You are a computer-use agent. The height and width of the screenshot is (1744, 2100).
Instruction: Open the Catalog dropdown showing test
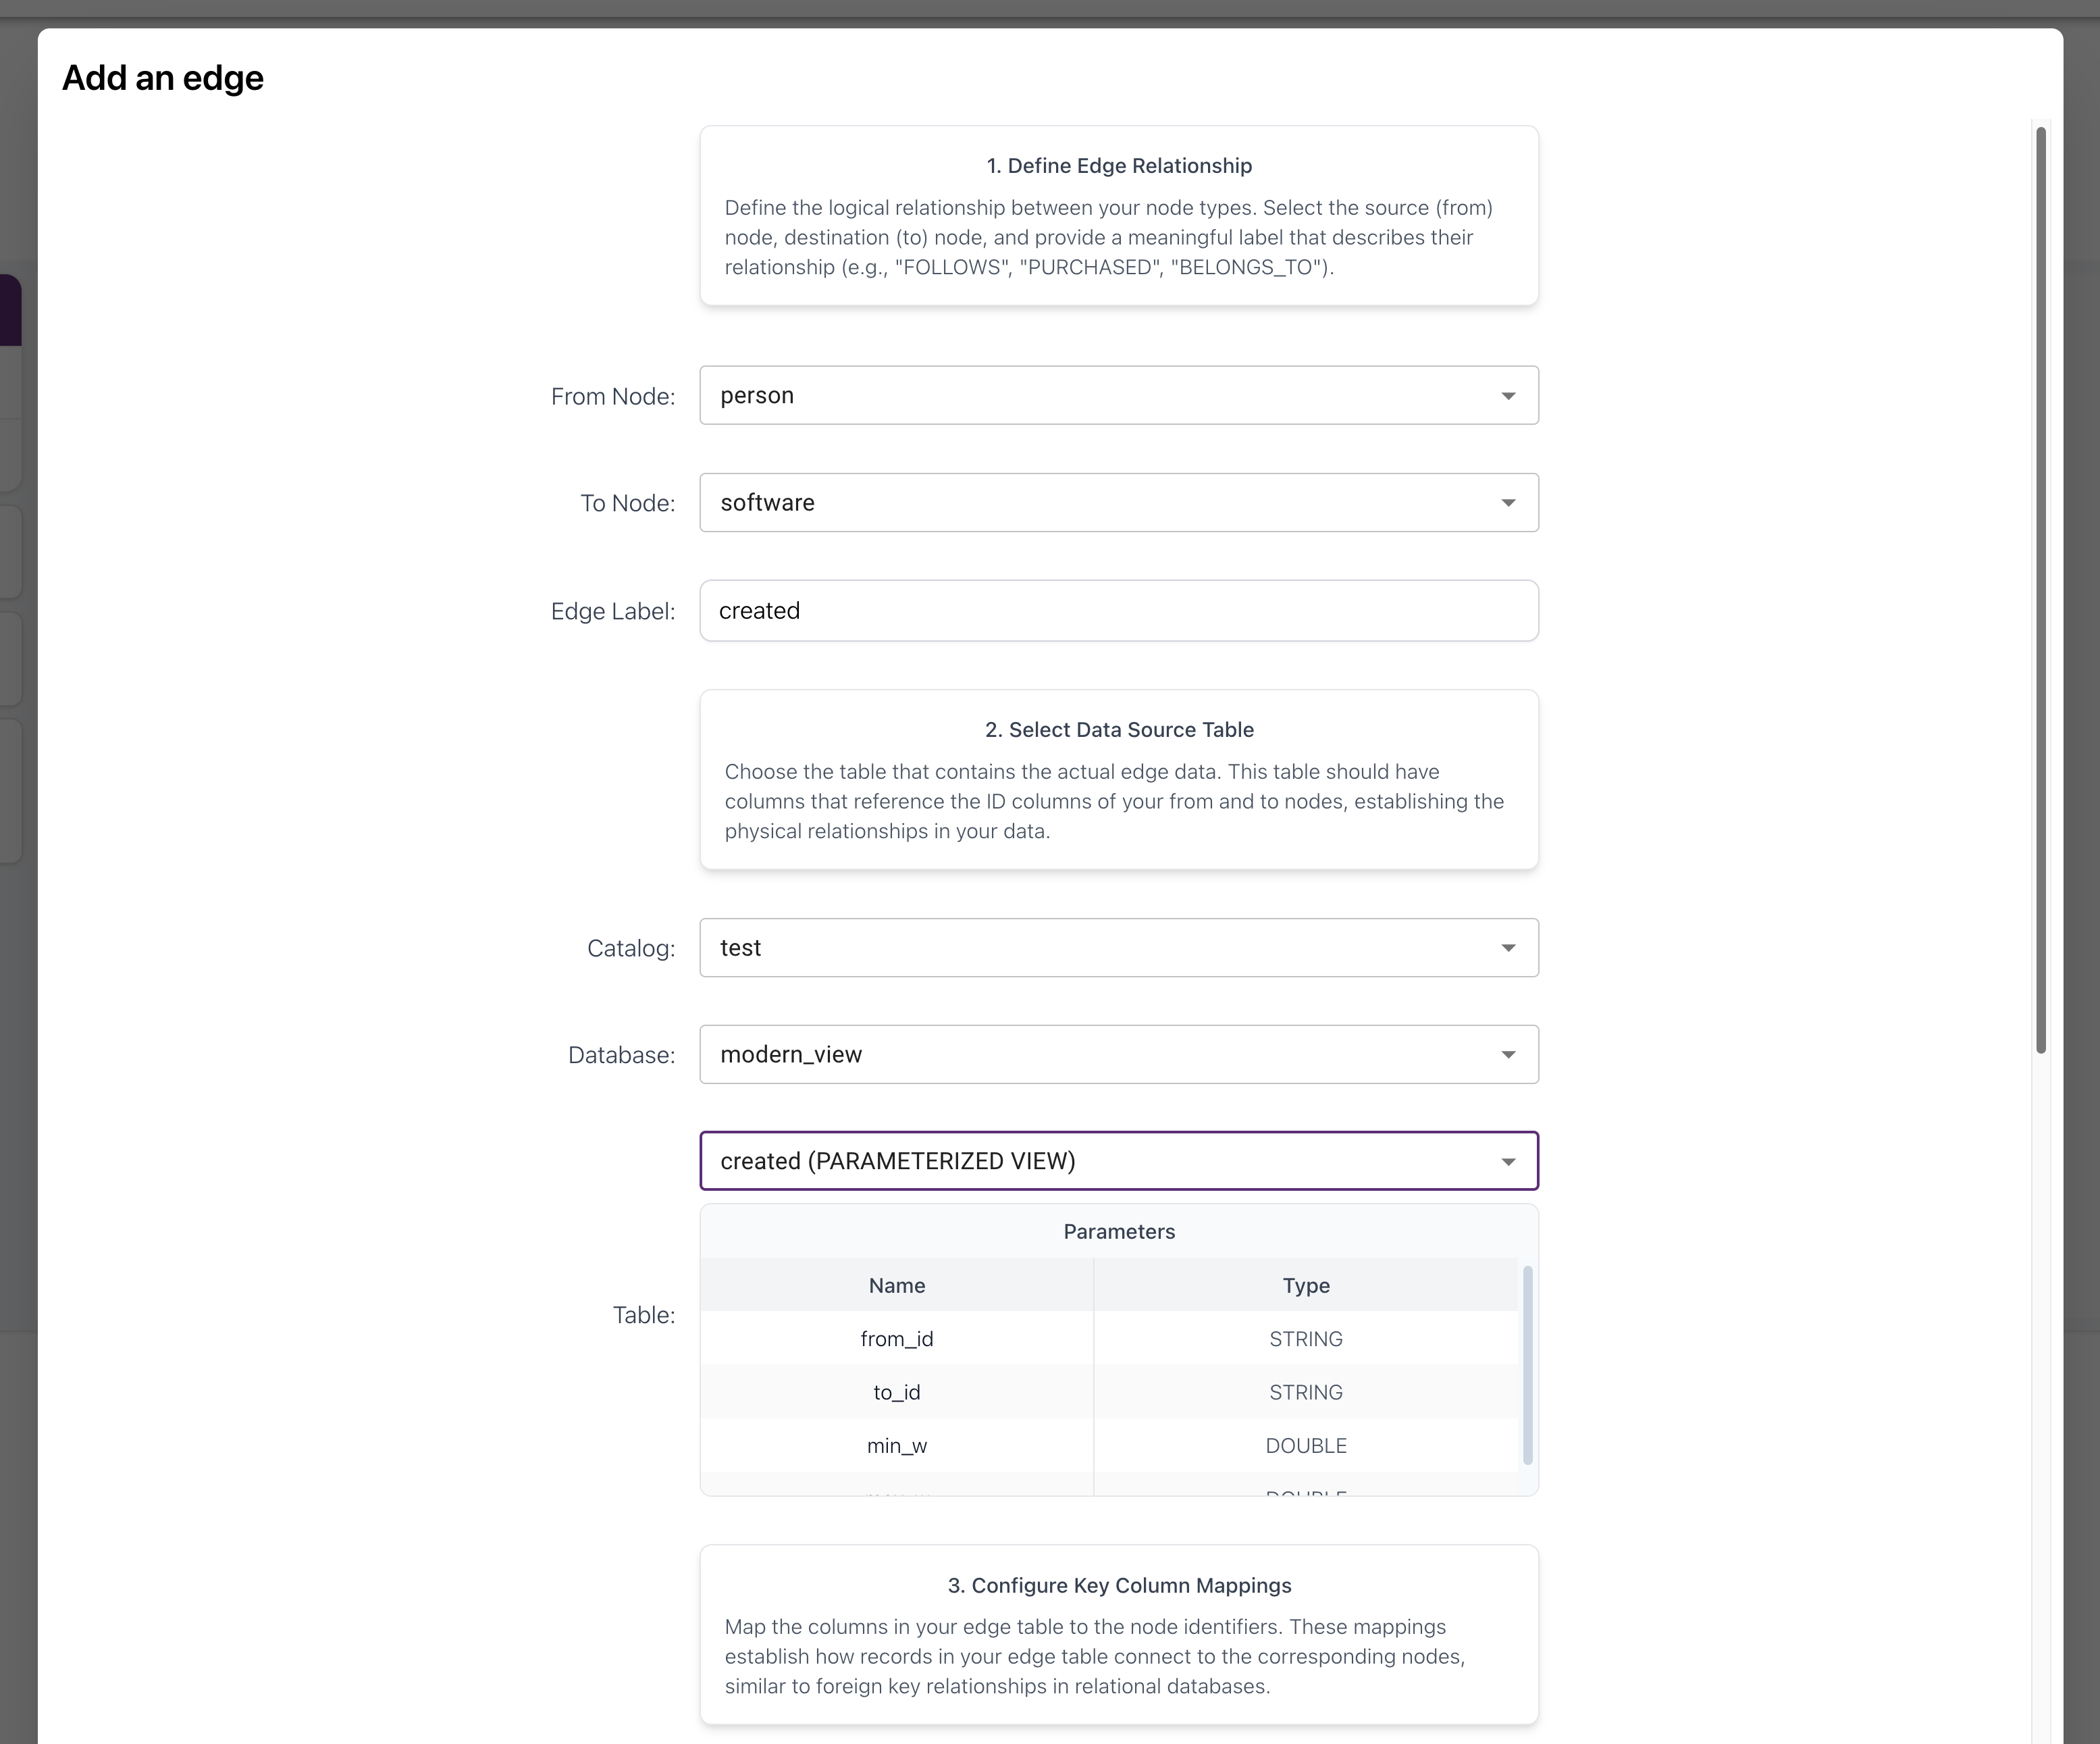click(1118, 948)
